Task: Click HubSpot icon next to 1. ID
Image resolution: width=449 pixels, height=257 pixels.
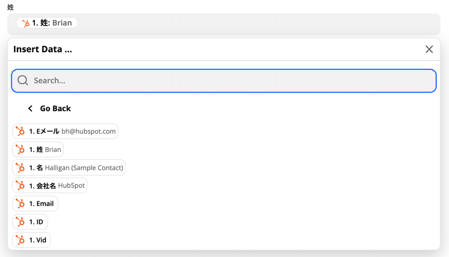Action: pos(20,222)
